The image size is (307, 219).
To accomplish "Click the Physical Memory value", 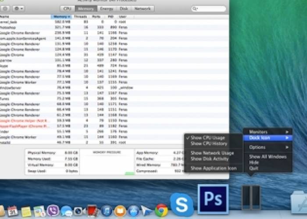I will (71, 153).
